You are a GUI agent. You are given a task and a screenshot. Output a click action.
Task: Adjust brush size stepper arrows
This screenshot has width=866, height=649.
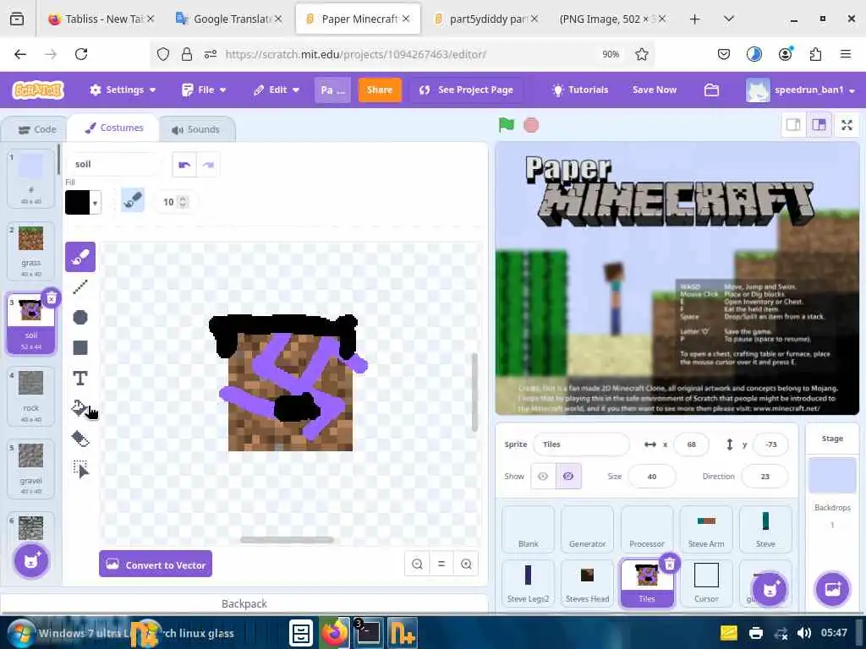click(183, 202)
